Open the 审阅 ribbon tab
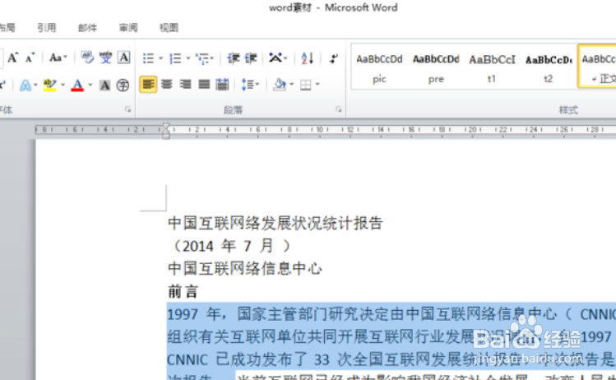616x380 pixels. point(128,27)
